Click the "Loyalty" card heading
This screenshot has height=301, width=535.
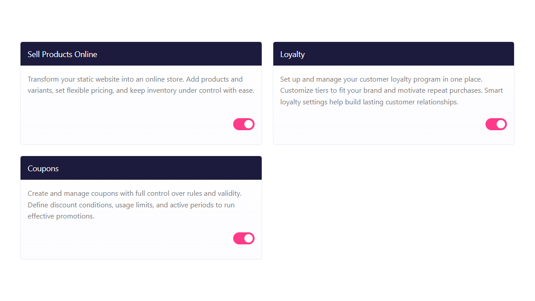(292, 54)
